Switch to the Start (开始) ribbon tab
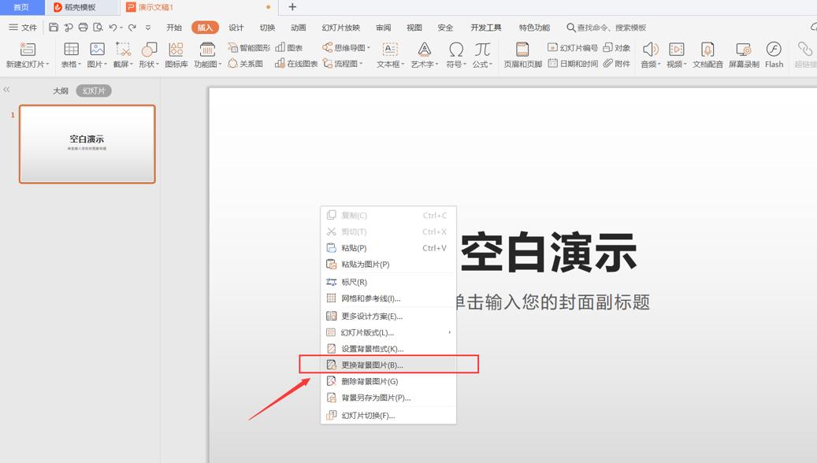817x463 pixels. point(174,28)
